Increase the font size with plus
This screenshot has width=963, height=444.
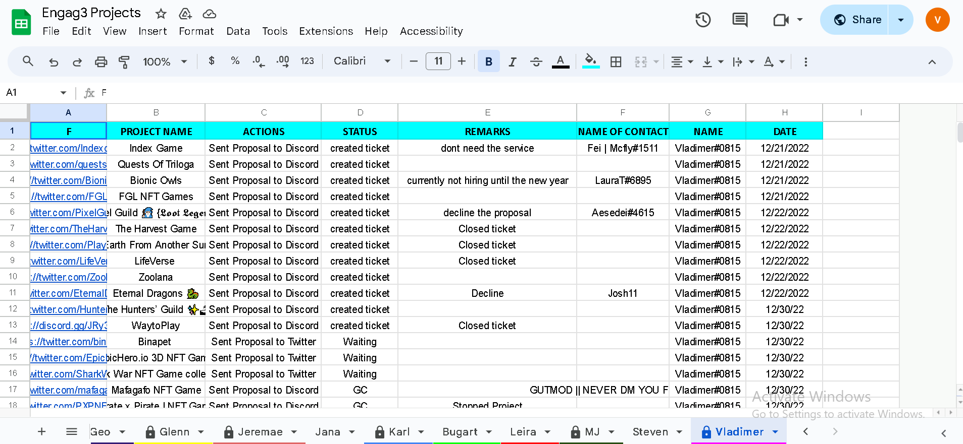[x=462, y=61]
